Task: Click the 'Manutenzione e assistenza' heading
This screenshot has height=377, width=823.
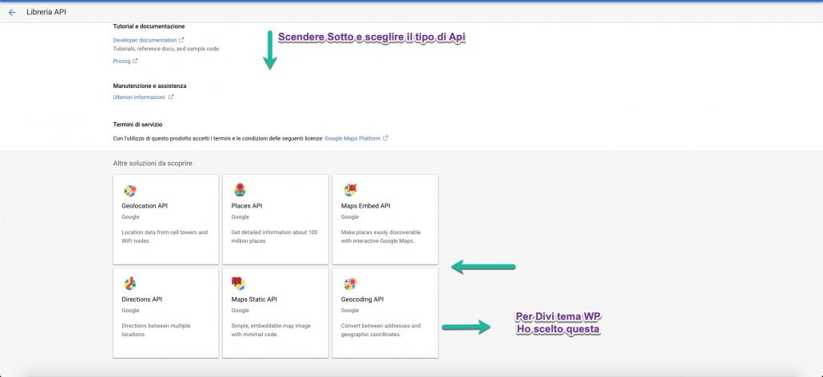Action: tap(149, 85)
